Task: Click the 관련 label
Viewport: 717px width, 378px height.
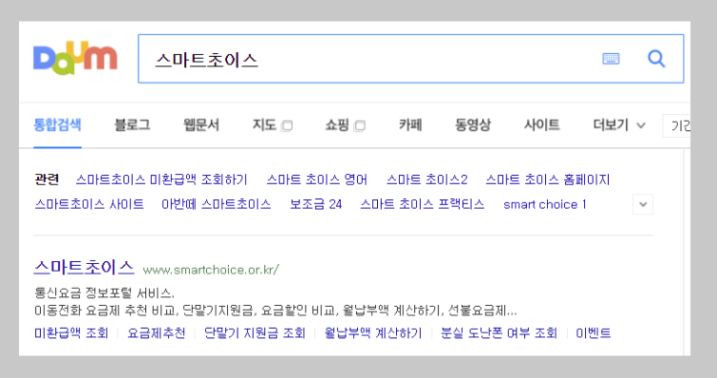Action: (x=47, y=180)
